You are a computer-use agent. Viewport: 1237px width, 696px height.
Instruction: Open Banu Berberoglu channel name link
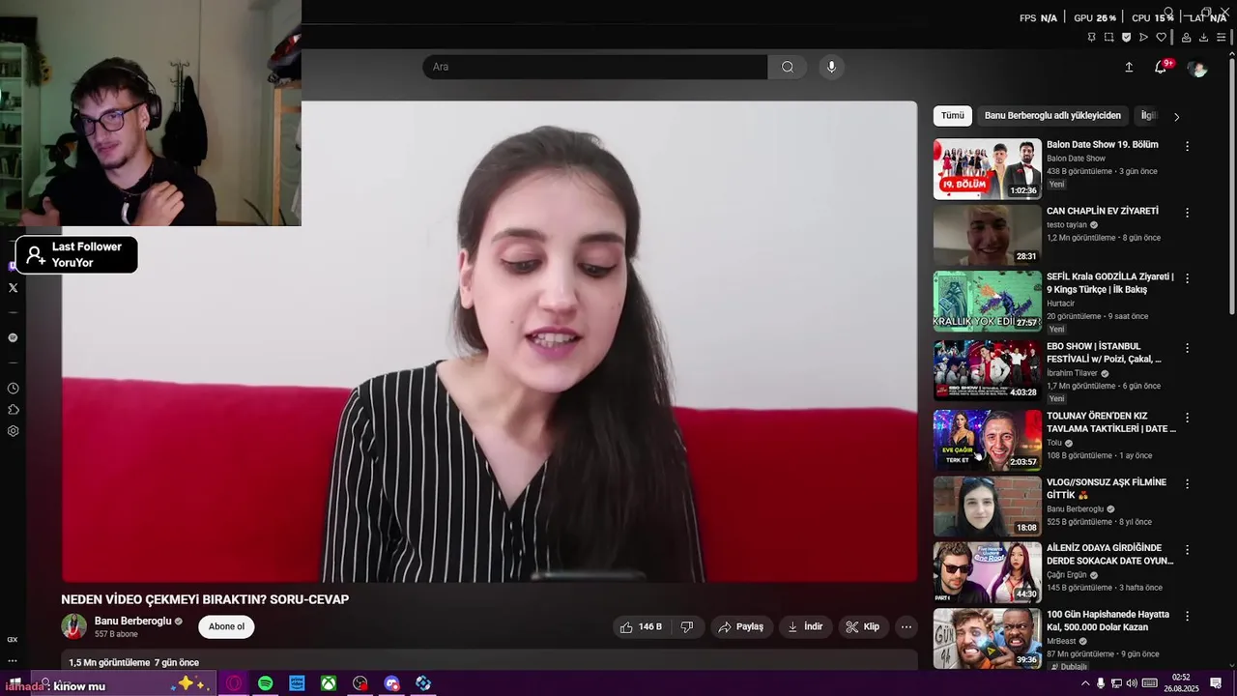coord(132,621)
